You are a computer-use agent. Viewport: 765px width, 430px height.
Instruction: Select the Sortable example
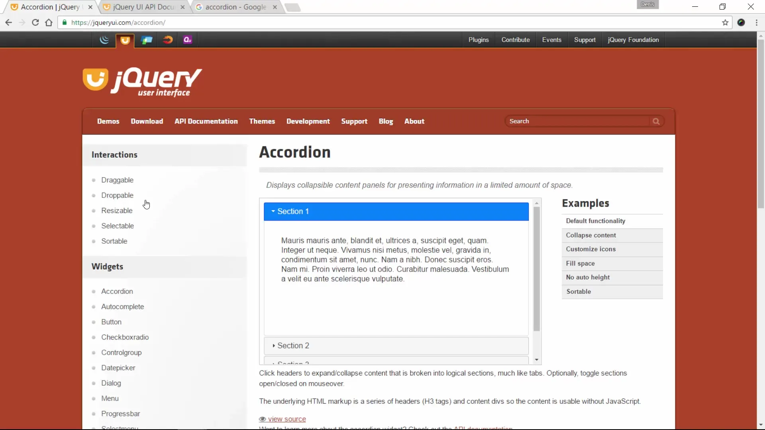tap(612, 292)
